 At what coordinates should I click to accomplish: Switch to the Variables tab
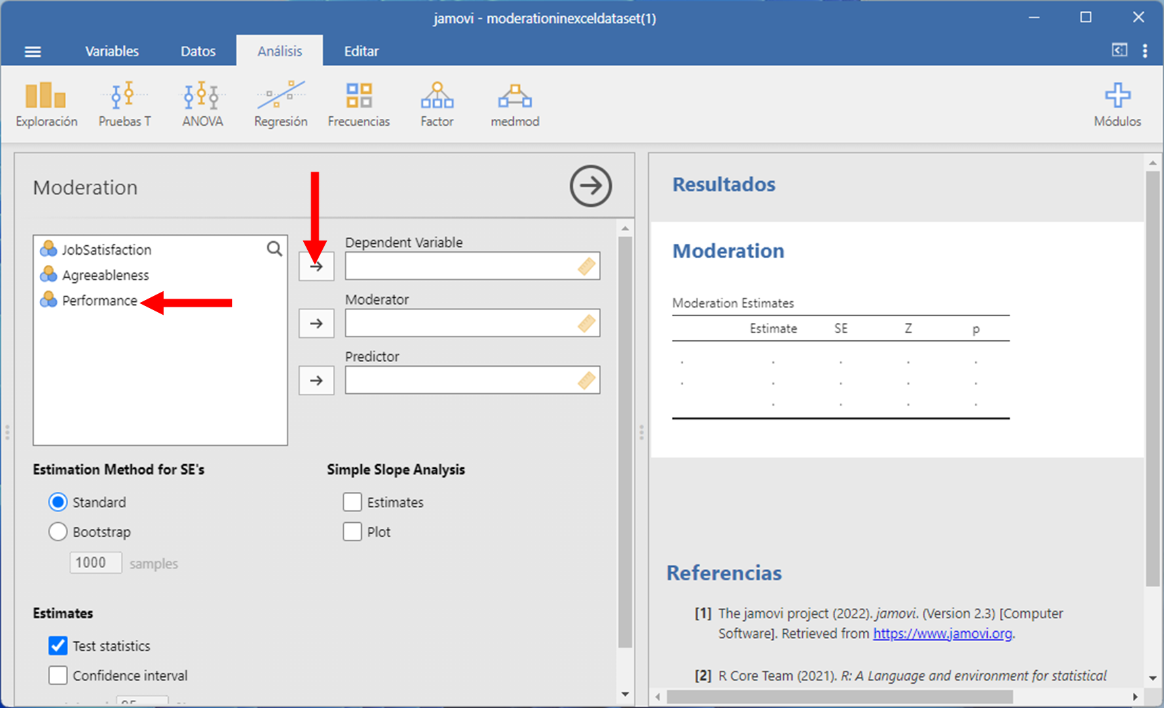[112, 51]
